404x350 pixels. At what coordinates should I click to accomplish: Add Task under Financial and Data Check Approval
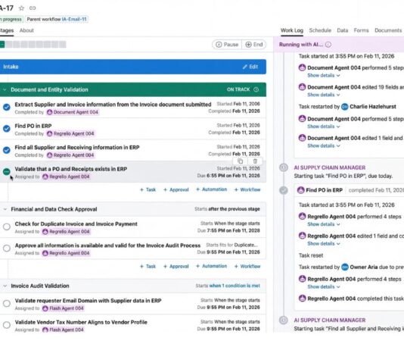[x=148, y=267]
